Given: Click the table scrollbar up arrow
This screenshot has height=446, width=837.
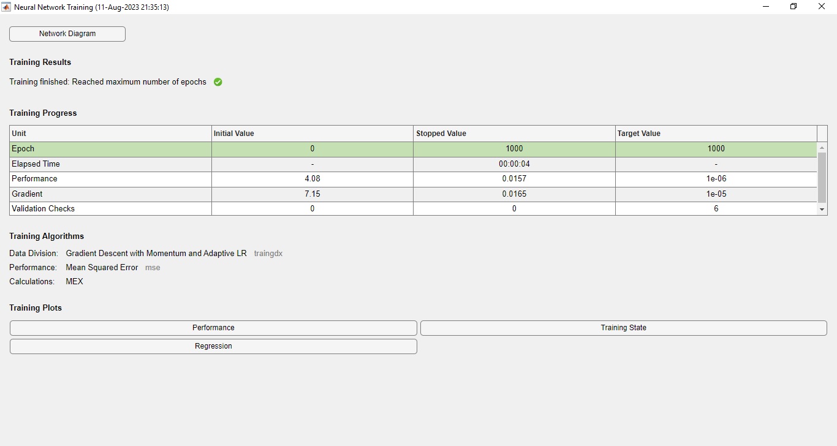Looking at the screenshot, I should [x=822, y=148].
